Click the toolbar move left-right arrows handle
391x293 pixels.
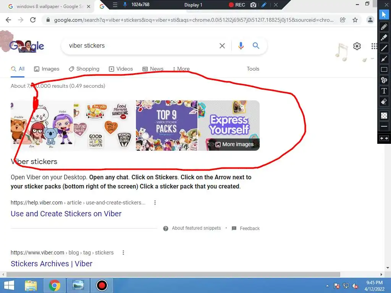tap(384, 138)
